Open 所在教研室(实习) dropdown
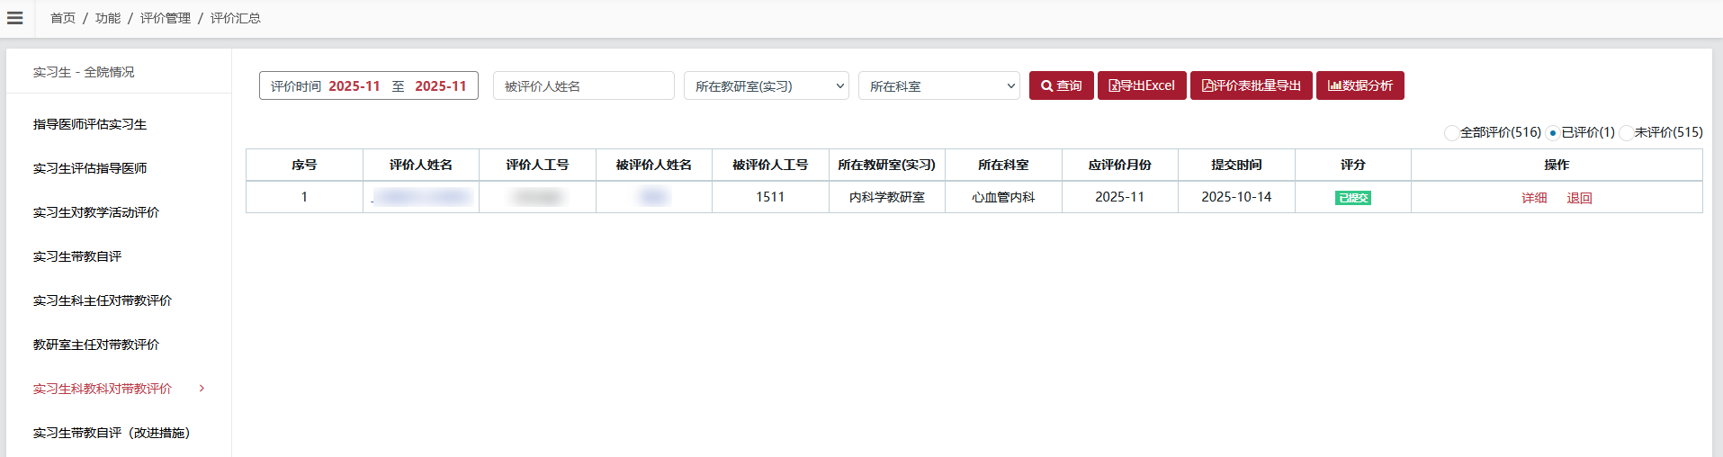Screen dimensions: 1723x457 [x=767, y=85]
